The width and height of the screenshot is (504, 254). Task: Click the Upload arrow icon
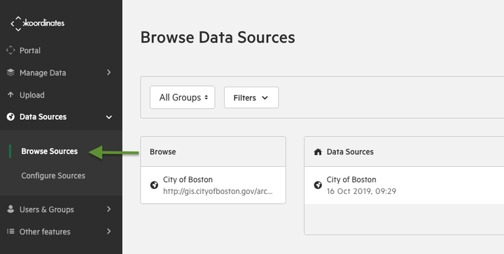click(10, 95)
